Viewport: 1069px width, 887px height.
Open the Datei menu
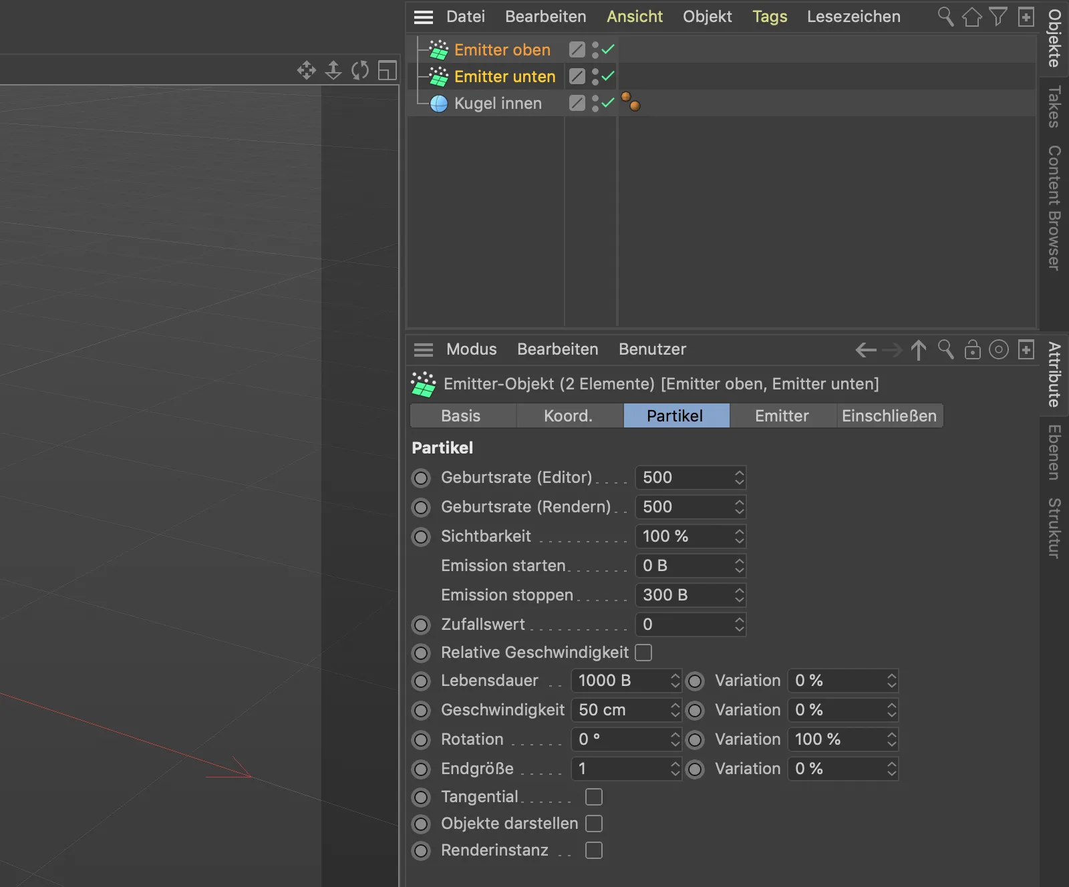pos(466,17)
